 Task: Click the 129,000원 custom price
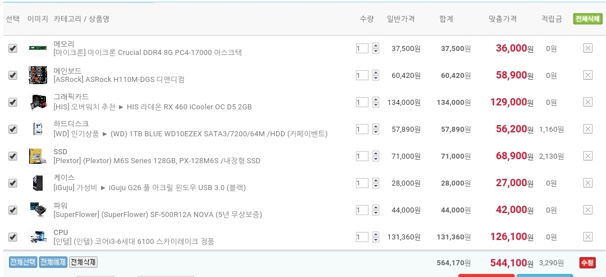tap(512, 102)
